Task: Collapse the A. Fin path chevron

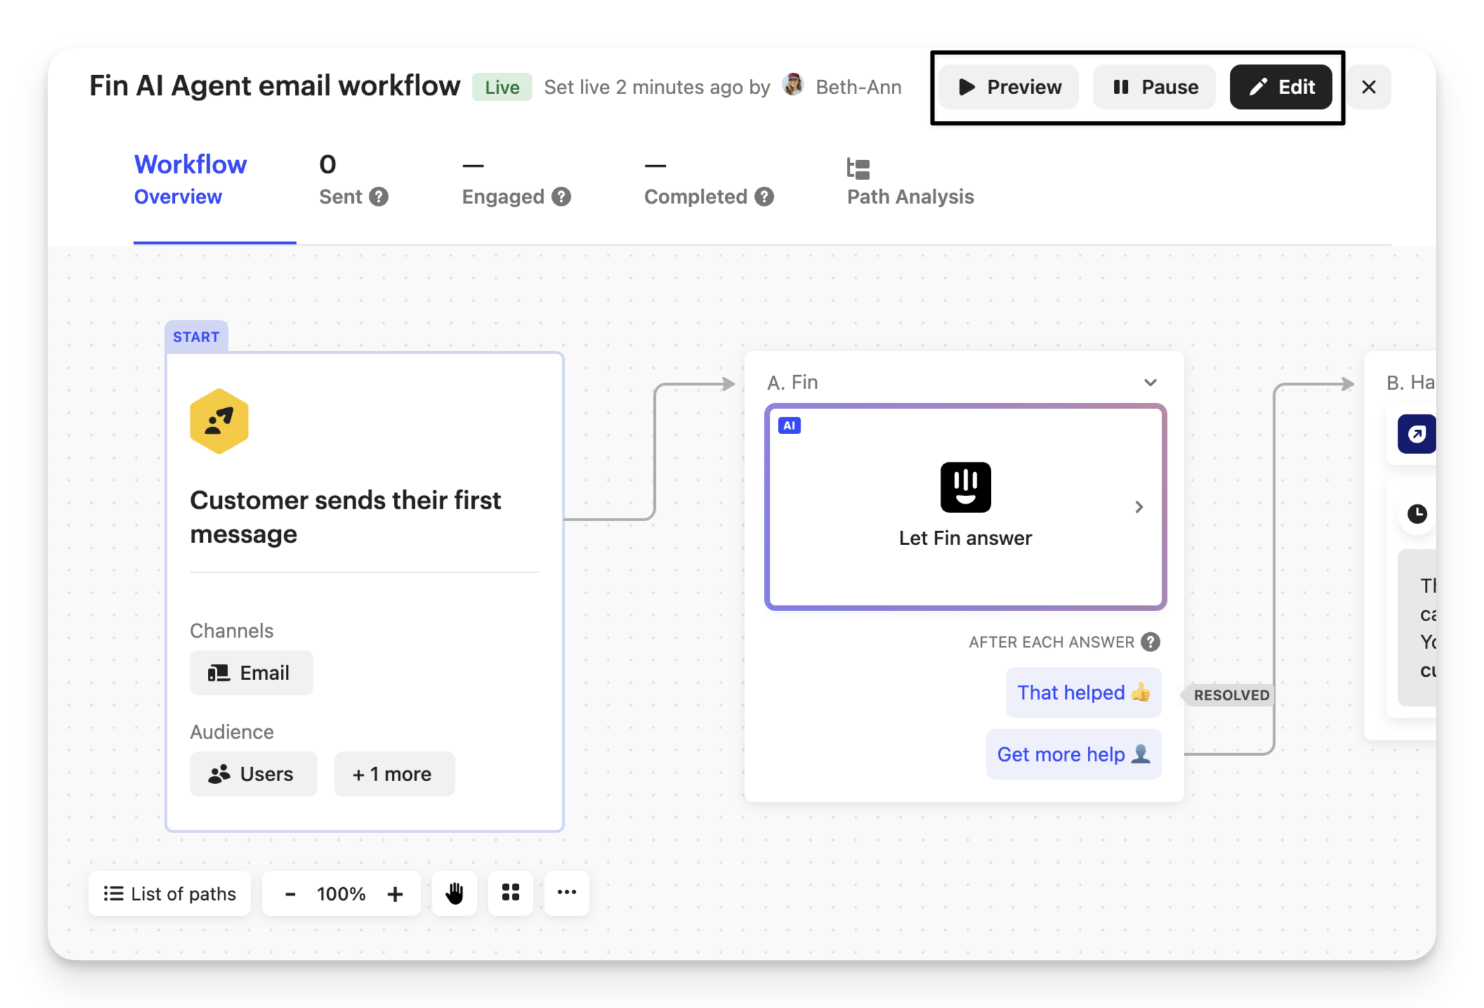Action: (x=1150, y=383)
